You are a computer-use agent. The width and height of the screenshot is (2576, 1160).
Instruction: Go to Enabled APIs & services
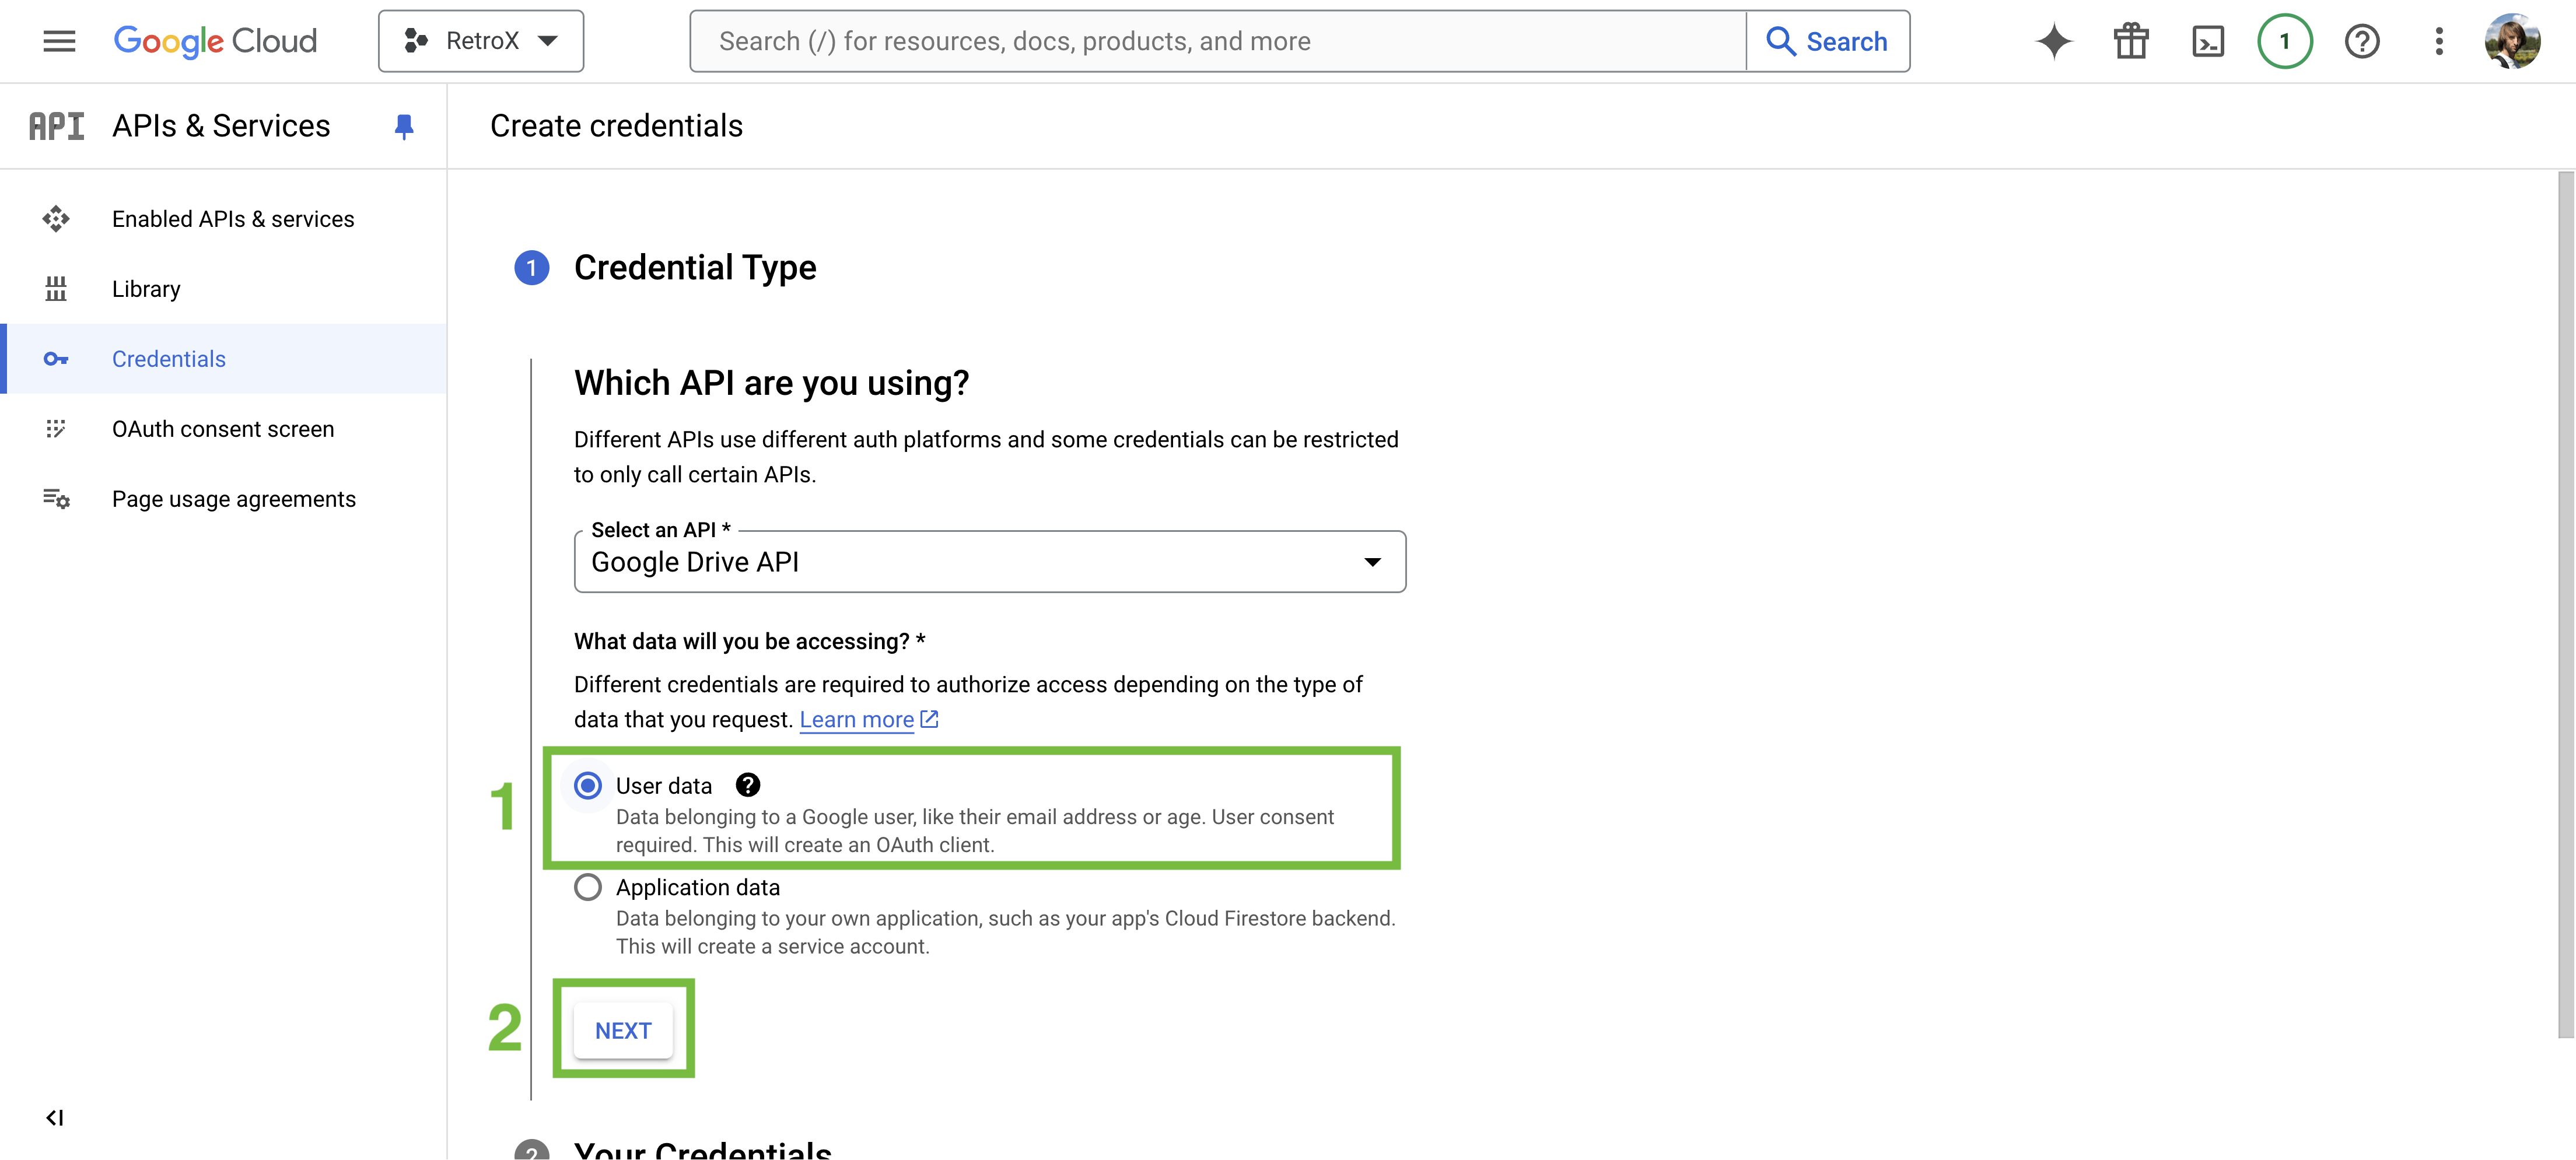pyautogui.click(x=224, y=219)
